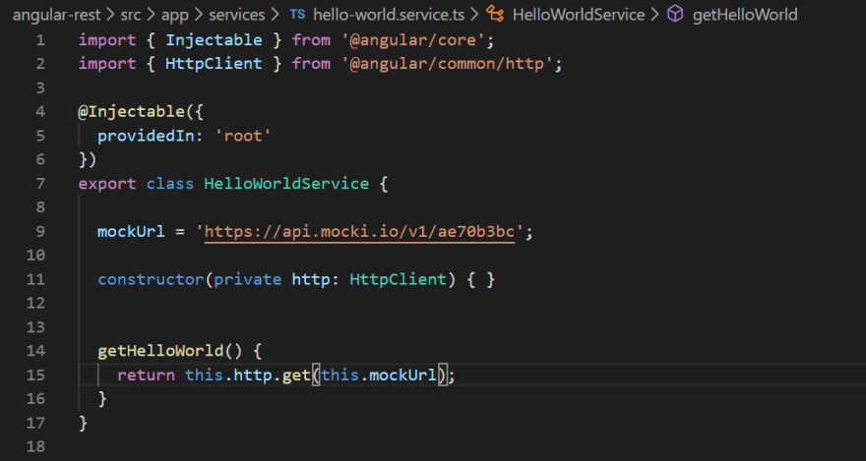866x461 pixels.
Task: Click the constructor keyword
Action: 151,279
